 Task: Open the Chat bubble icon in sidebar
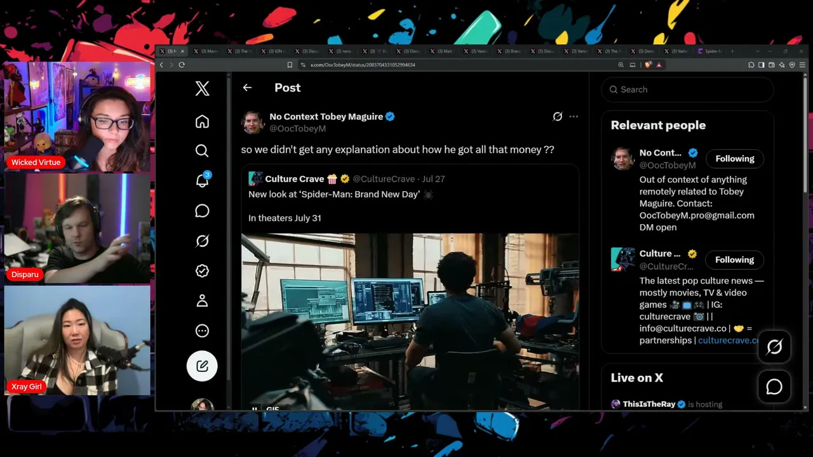point(202,211)
